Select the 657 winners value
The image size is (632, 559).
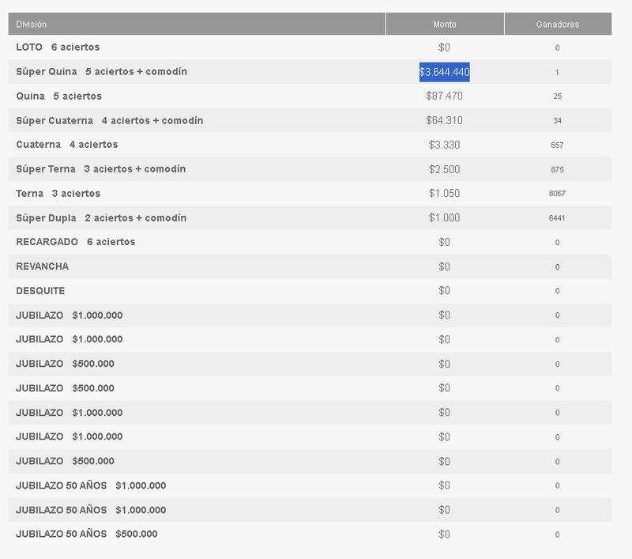(557, 145)
